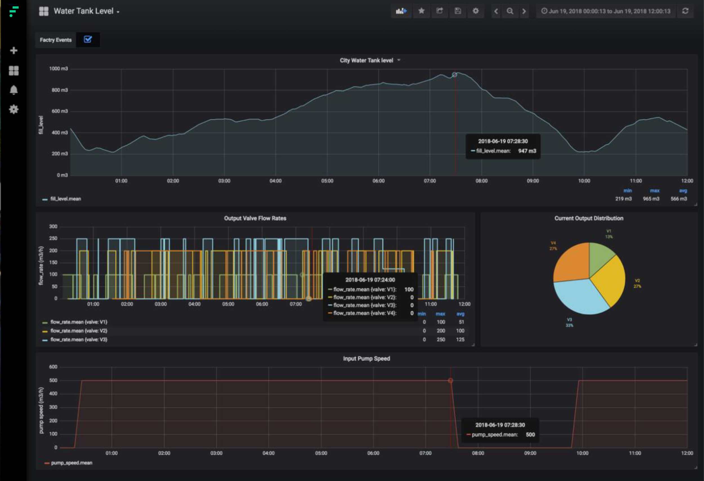Toggle the flow_rate.mean valve V3 legend entry
The height and width of the screenshot is (481, 704).
(79, 339)
